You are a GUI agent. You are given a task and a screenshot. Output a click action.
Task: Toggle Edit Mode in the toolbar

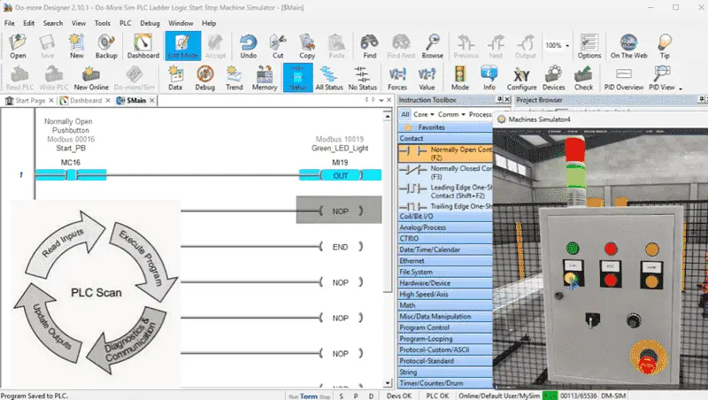[183, 46]
